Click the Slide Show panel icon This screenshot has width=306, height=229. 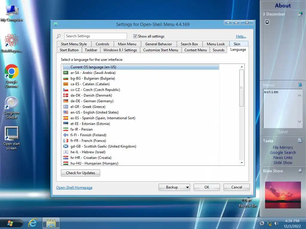point(300,171)
